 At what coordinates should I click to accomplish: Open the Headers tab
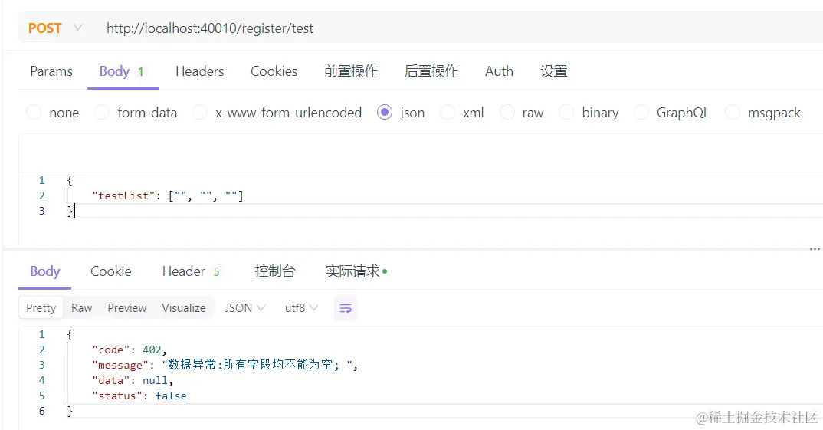pos(199,71)
